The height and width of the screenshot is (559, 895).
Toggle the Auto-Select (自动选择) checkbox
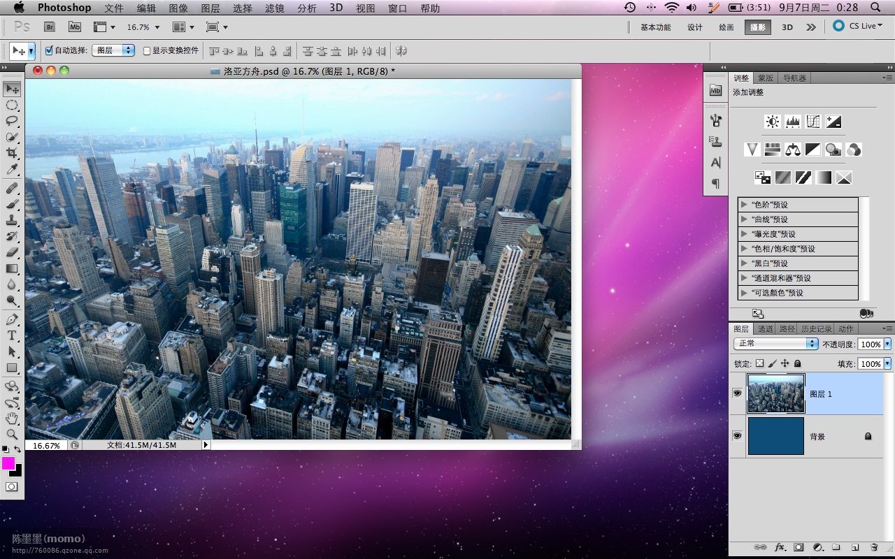pos(49,50)
